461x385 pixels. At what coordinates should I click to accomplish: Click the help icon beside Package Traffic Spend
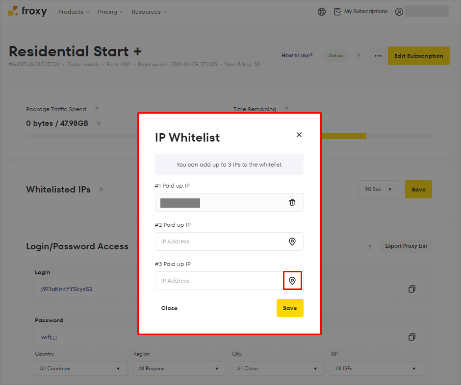pyautogui.click(x=96, y=109)
